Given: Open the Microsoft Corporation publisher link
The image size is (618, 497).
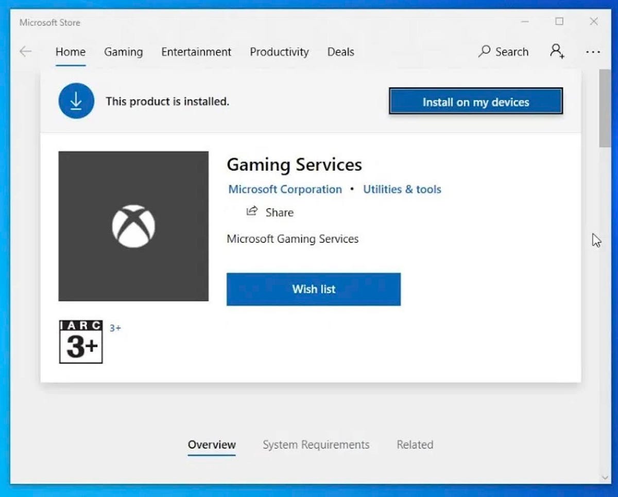Looking at the screenshot, I should pos(285,189).
